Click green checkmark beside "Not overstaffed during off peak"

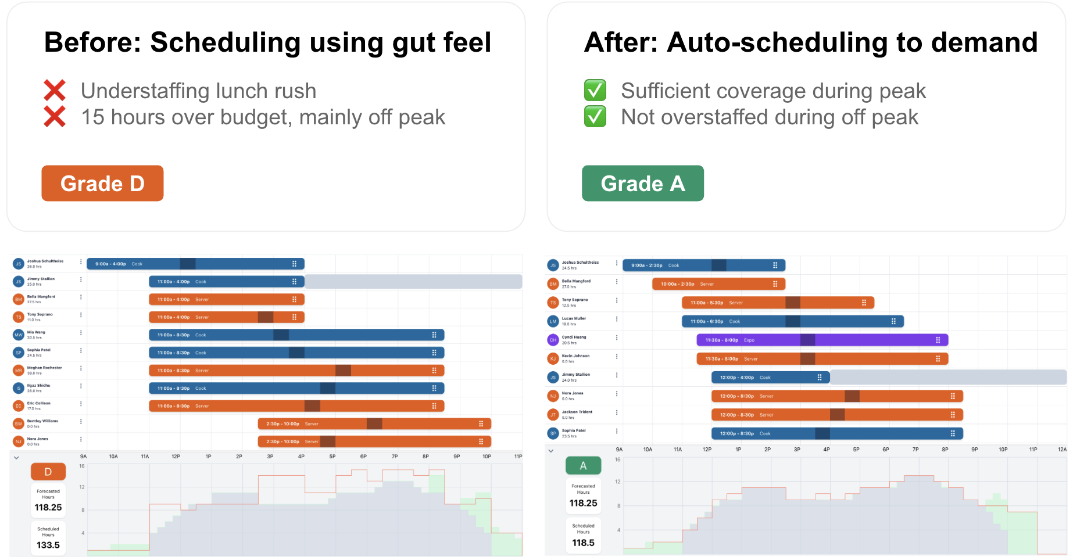point(595,117)
